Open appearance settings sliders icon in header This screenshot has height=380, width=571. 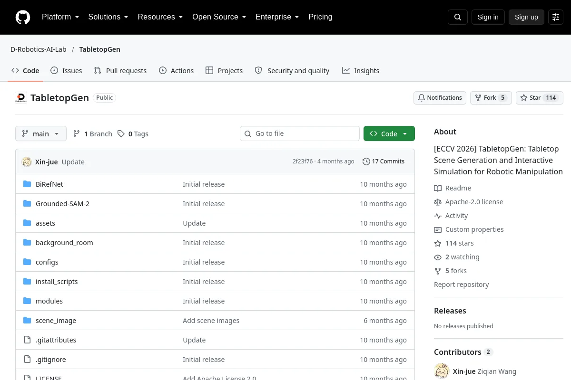click(556, 17)
